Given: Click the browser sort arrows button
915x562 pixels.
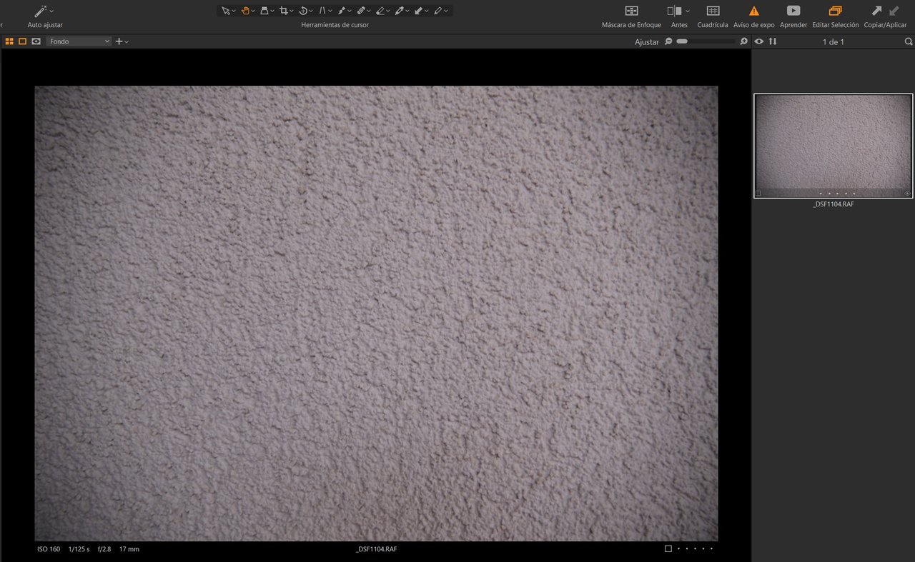Looking at the screenshot, I should coord(773,41).
